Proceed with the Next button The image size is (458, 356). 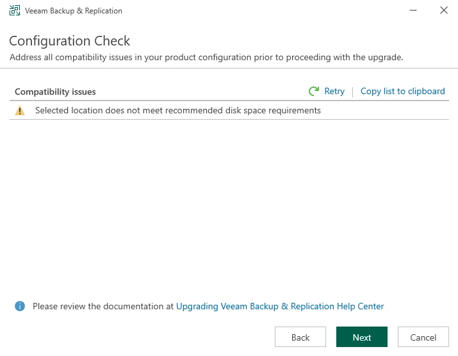tap(362, 337)
